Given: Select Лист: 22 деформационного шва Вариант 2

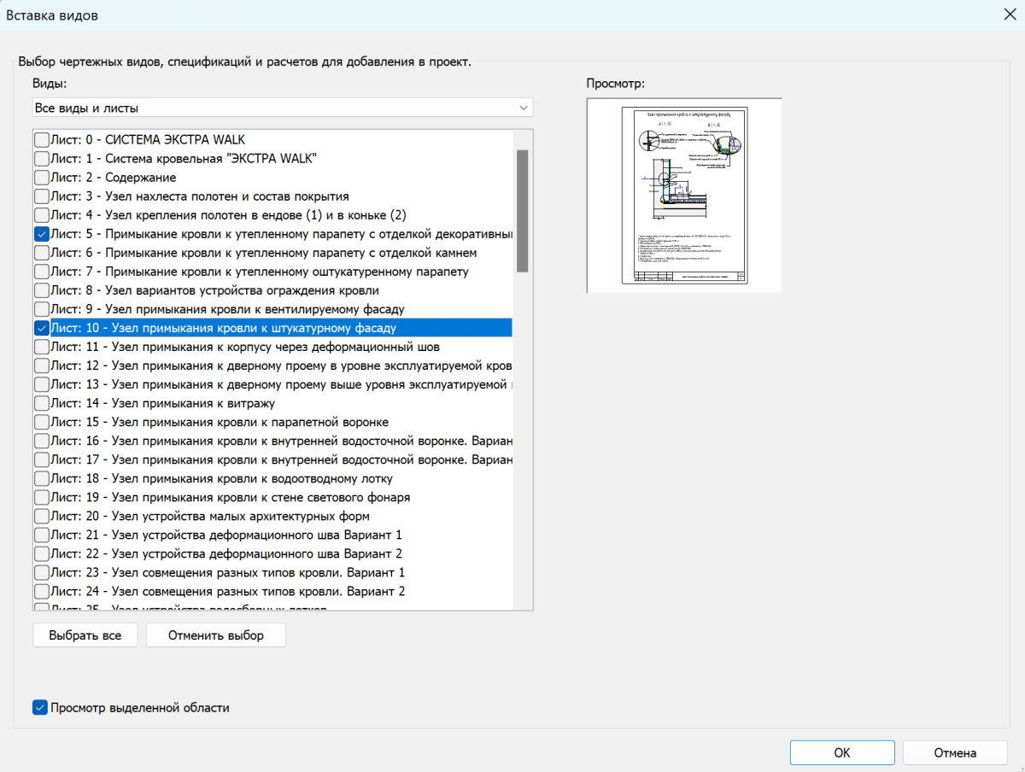Looking at the screenshot, I should [226, 553].
